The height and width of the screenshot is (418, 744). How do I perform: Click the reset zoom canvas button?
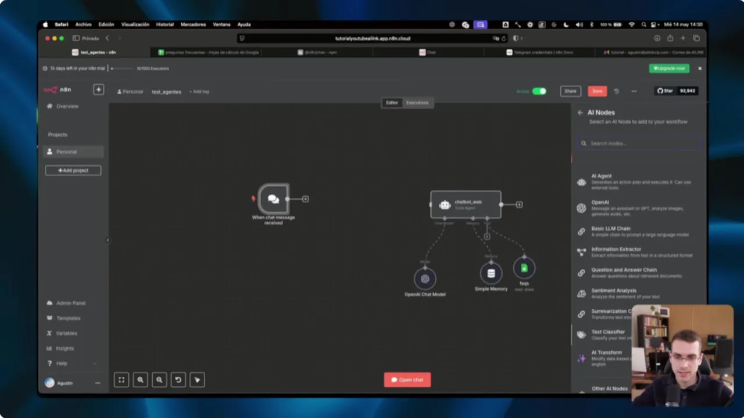178,380
